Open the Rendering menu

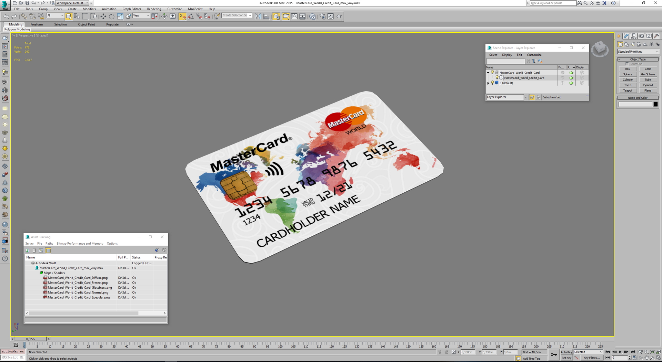pyautogui.click(x=154, y=9)
